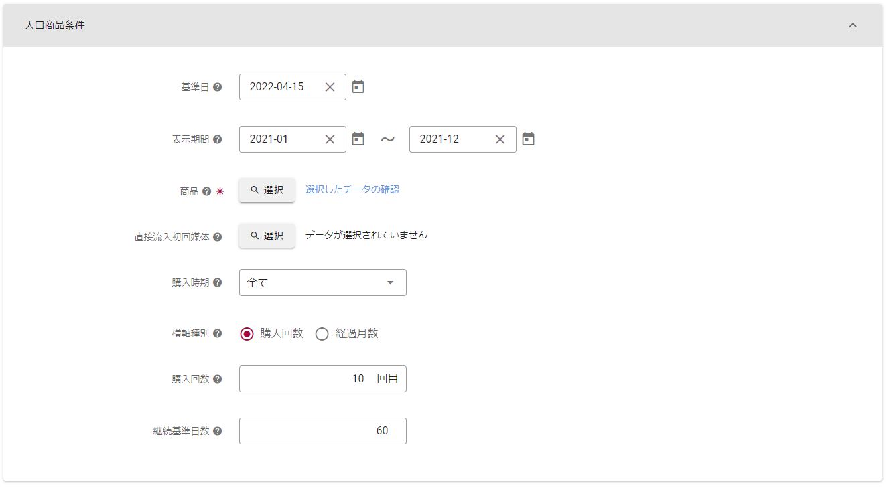Show help for 直接流入初回媒体
This screenshot has height=488, width=887.
coord(217,237)
